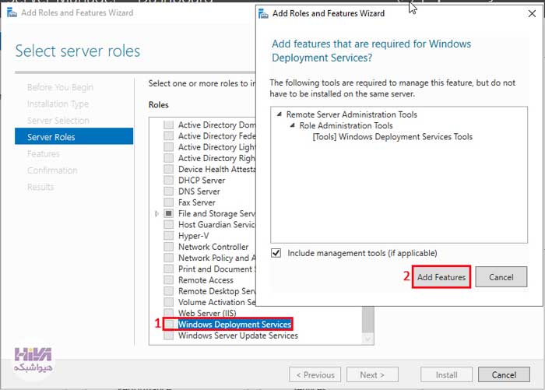Screen dimensions: 545x390
Task: Check the Network Controller role
Action: (x=169, y=247)
